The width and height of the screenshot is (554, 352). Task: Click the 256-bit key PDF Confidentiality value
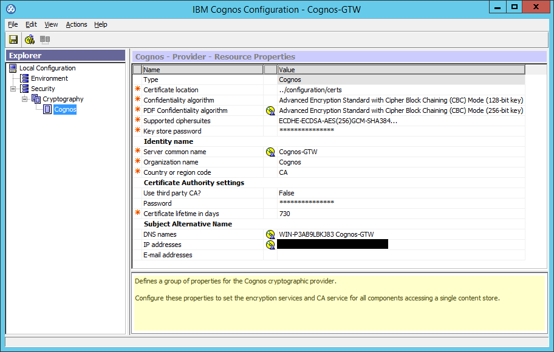(x=401, y=110)
